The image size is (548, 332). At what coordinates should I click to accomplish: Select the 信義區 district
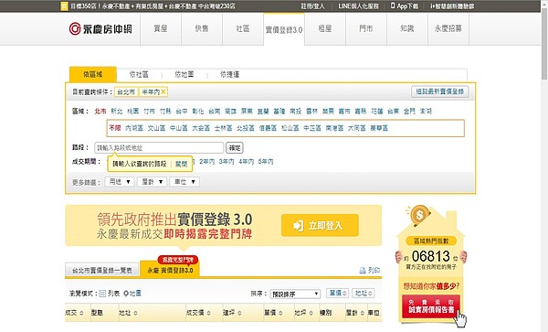(268, 128)
